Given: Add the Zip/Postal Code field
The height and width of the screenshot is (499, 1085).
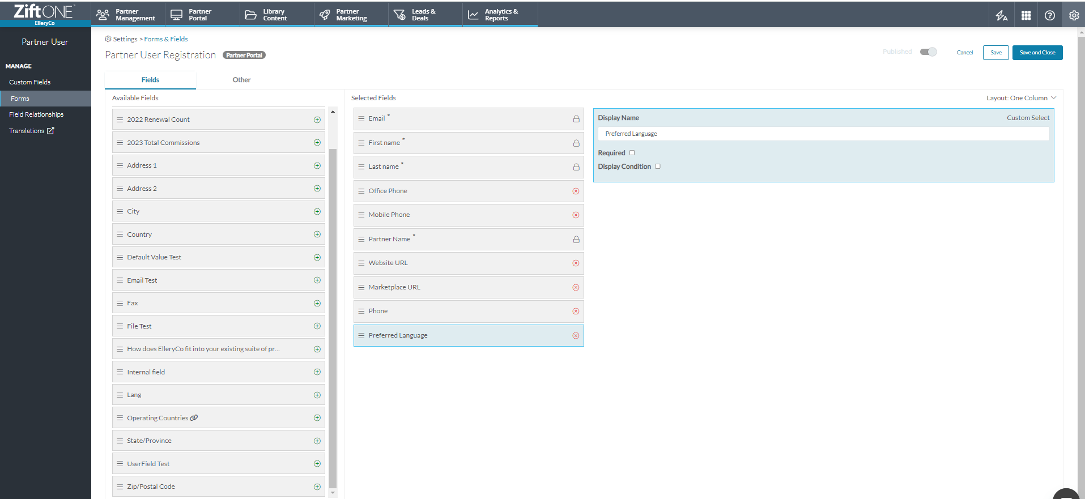Looking at the screenshot, I should (317, 487).
